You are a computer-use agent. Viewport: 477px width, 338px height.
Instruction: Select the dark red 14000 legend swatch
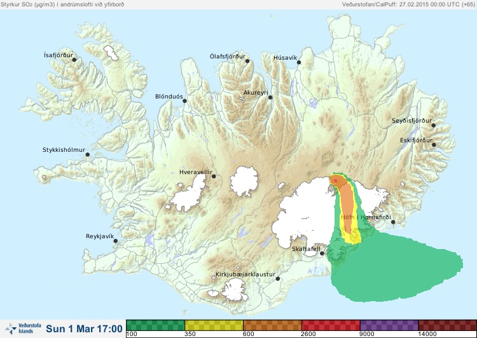[448, 325]
